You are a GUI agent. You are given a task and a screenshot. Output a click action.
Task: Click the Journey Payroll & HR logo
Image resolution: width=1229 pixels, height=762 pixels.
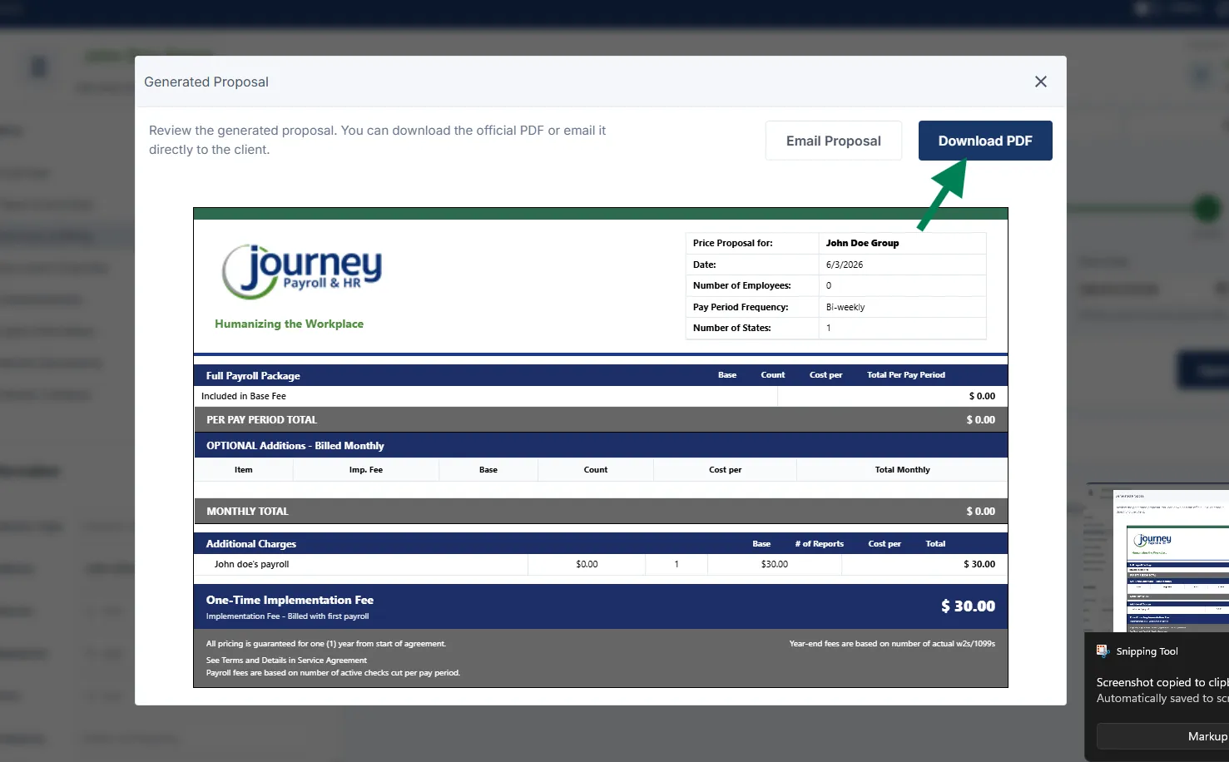tap(302, 271)
